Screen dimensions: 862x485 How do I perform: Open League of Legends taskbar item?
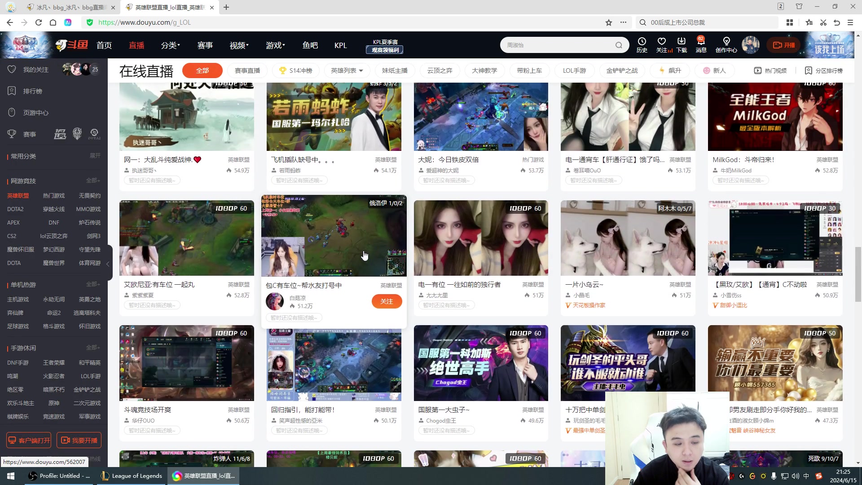click(x=132, y=476)
